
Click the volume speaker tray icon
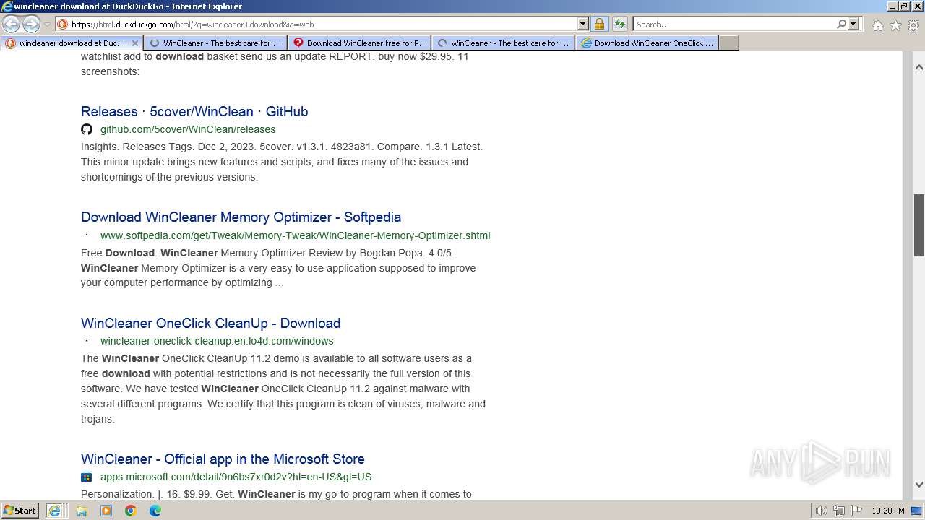tap(822, 511)
